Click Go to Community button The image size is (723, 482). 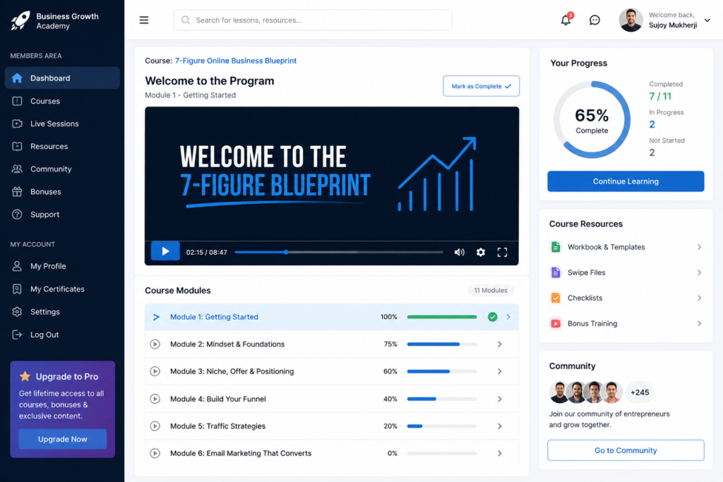626,450
